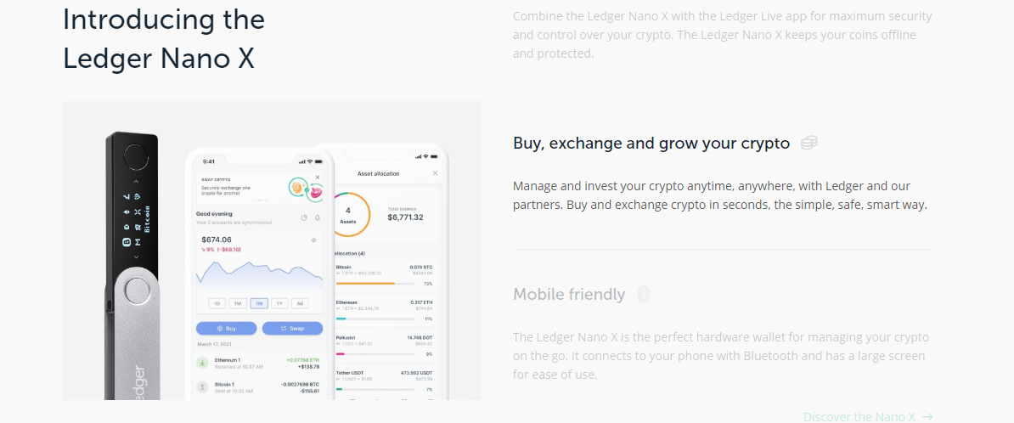Select the All chart range option

click(300, 303)
